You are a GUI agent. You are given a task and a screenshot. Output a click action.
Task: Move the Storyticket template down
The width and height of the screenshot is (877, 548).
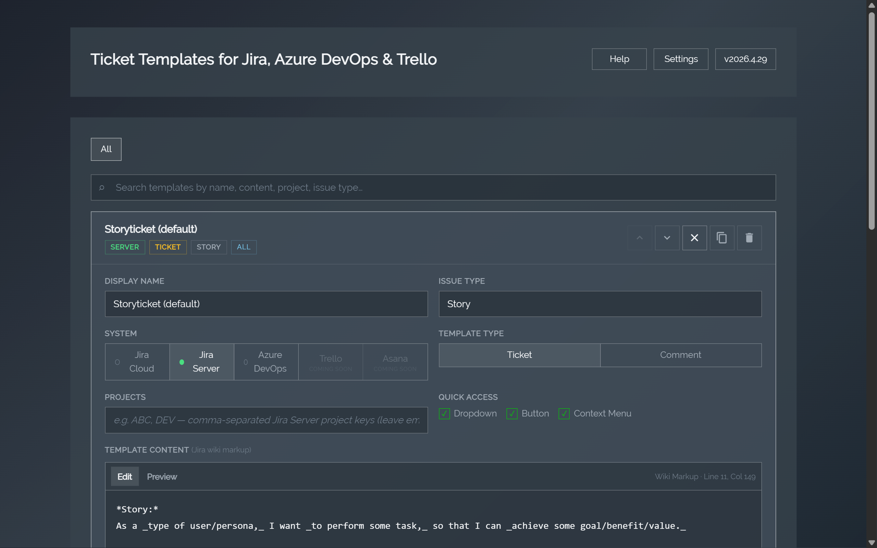tap(667, 238)
